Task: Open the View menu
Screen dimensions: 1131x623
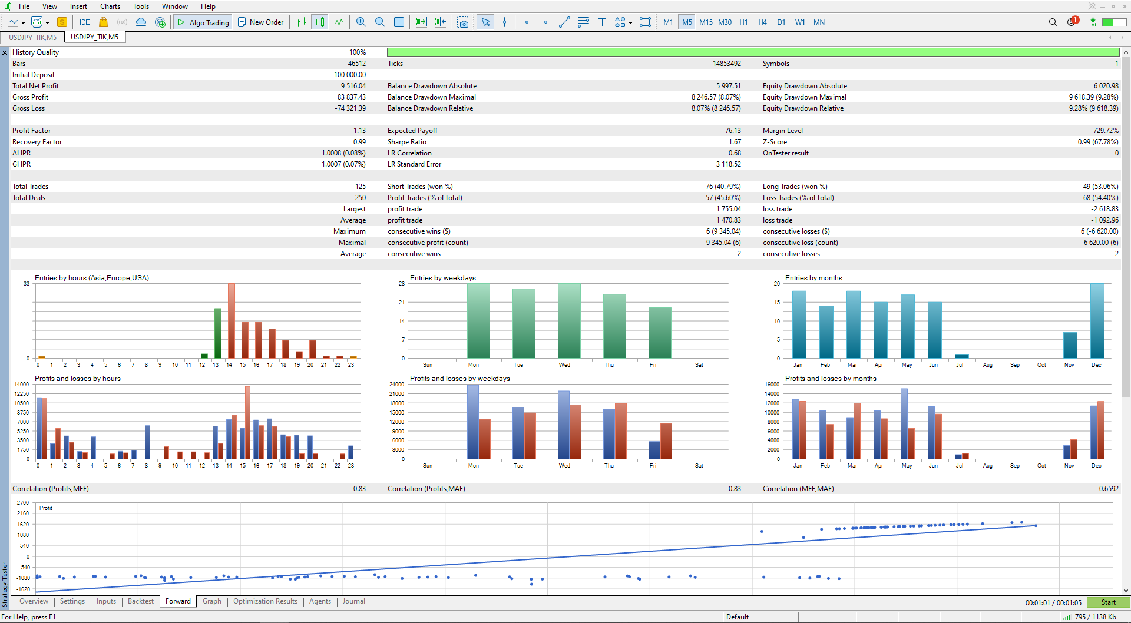Action: coord(49,6)
